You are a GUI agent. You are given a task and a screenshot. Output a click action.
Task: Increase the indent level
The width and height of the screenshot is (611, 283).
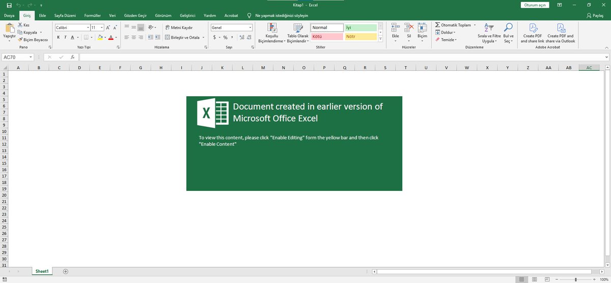point(158,37)
